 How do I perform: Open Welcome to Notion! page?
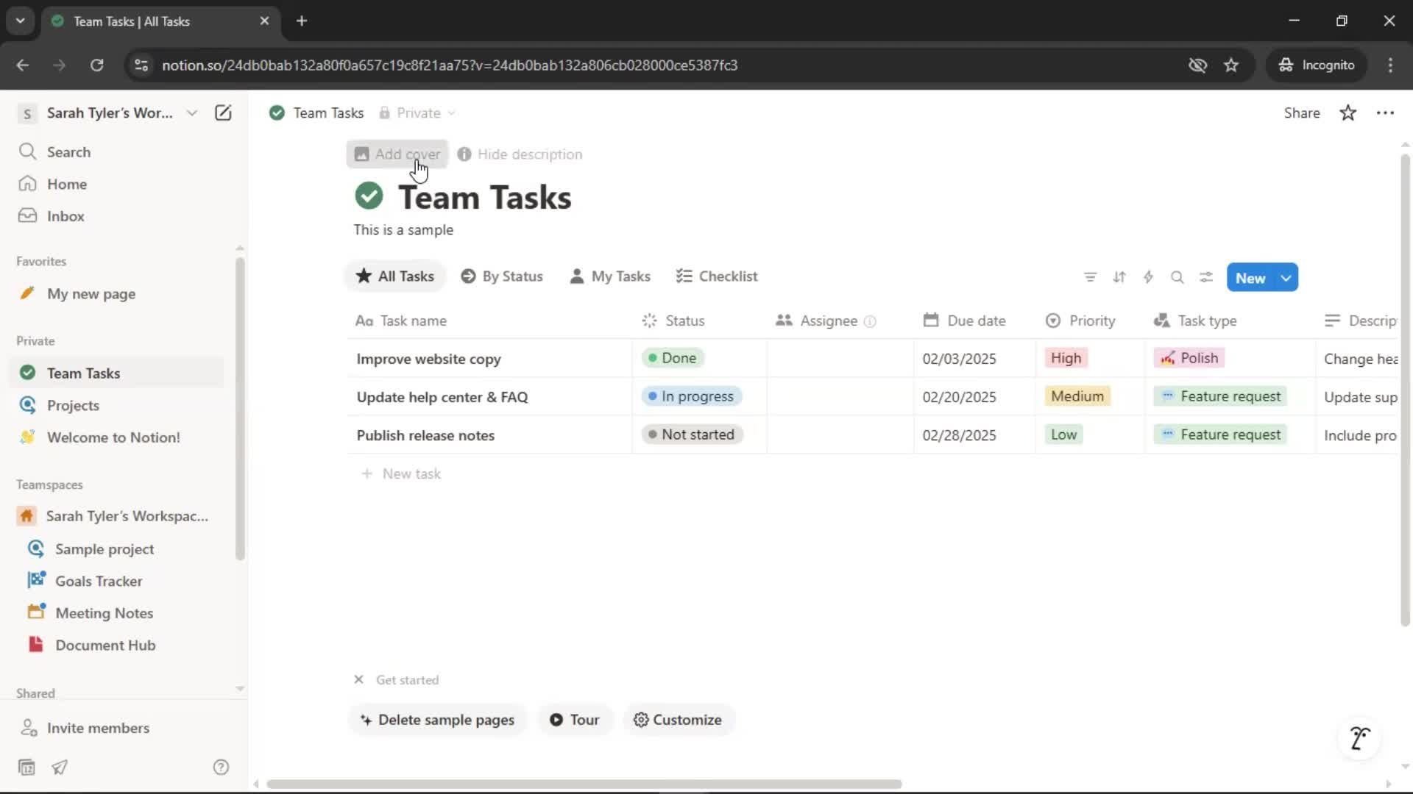(x=113, y=437)
